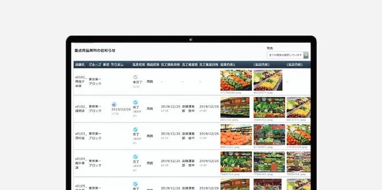This screenshot has width=382, height=190.
Task: Click store name cell starting s0104_
Action: tap(81, 163)
